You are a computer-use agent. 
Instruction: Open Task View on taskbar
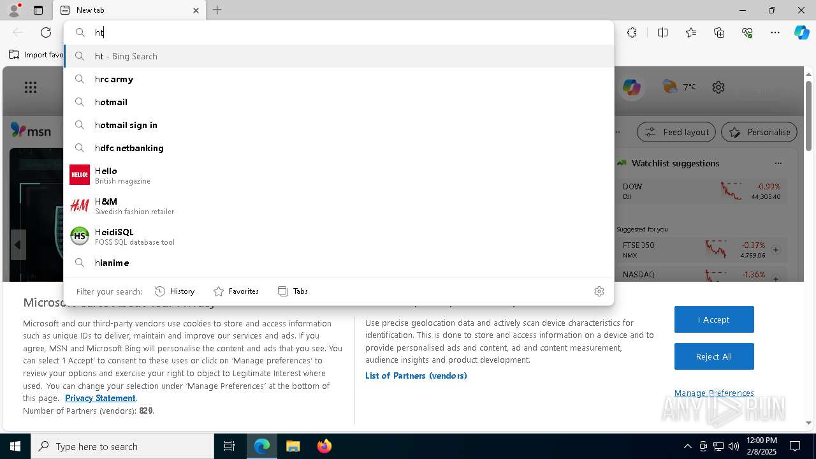pos(229,446)
